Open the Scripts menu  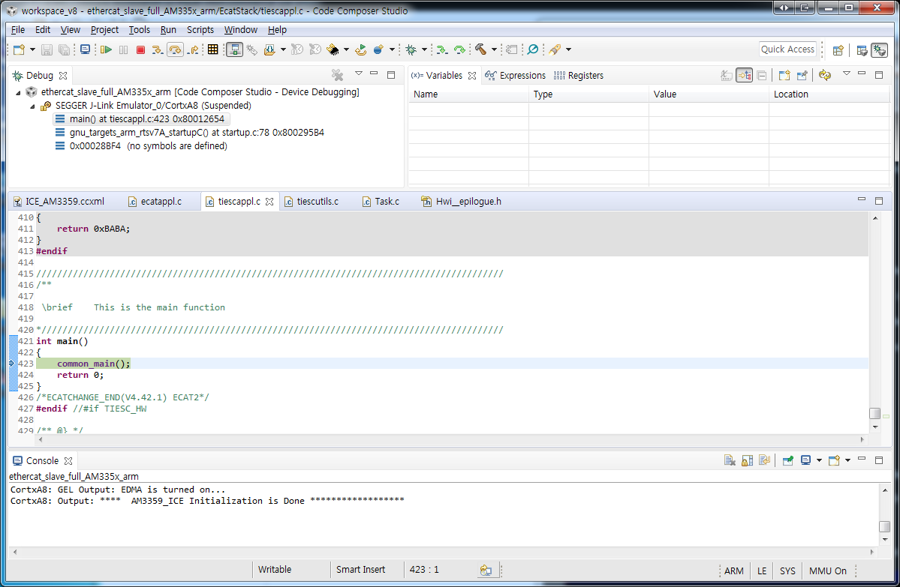click(x=200, y=30)
